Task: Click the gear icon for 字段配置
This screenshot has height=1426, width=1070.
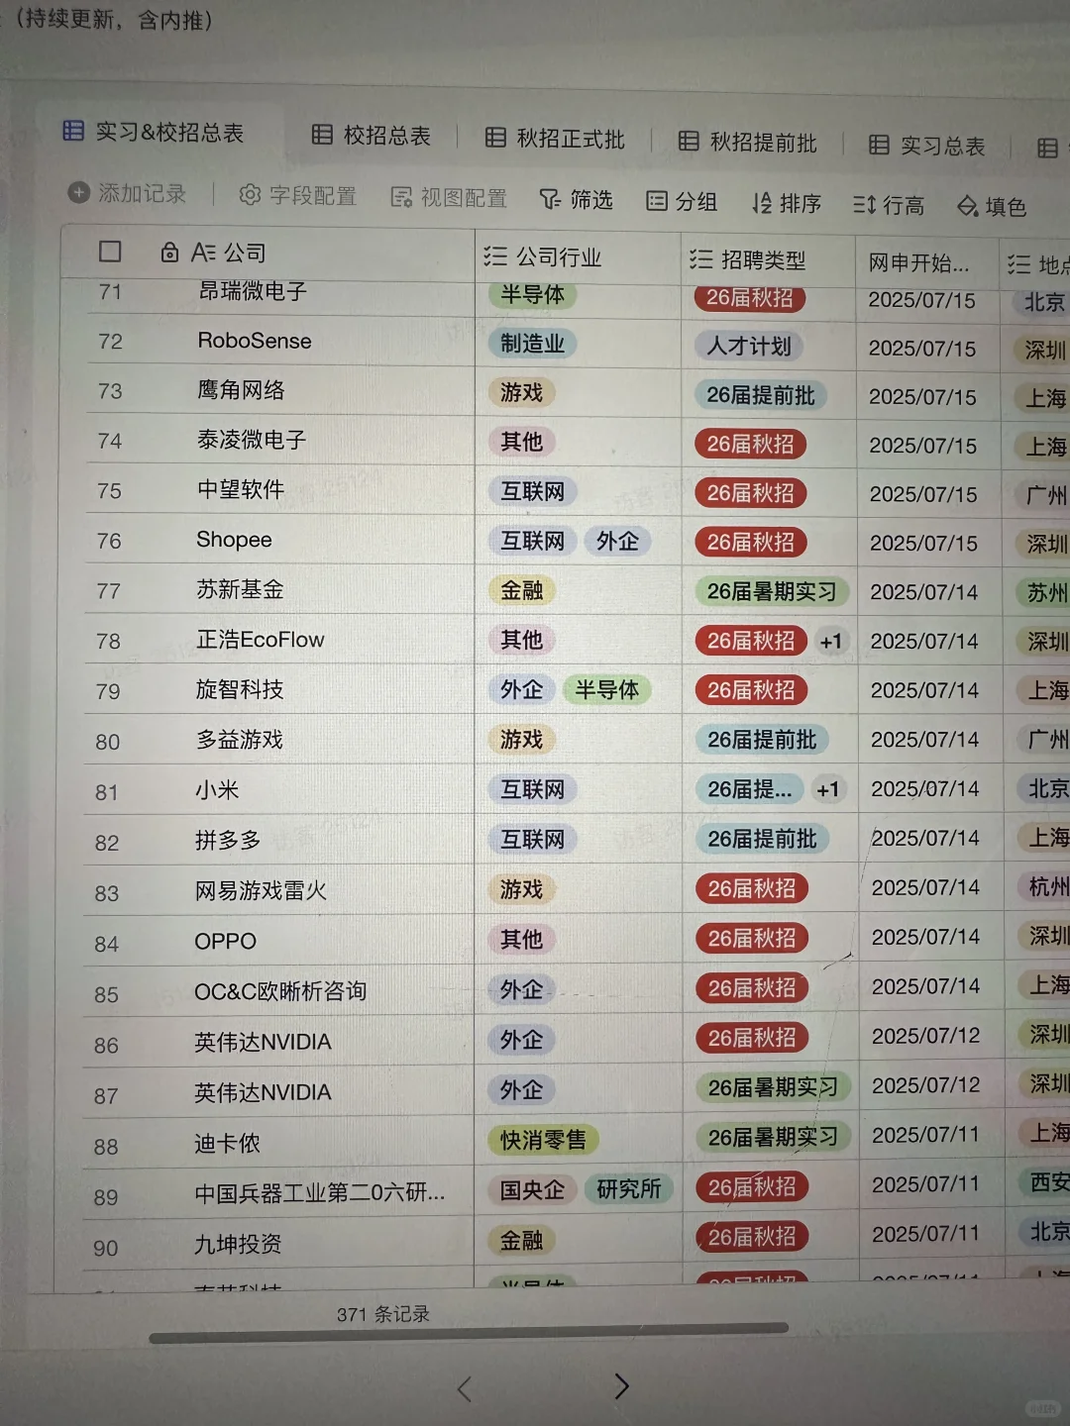Action: tap(250, 194)
